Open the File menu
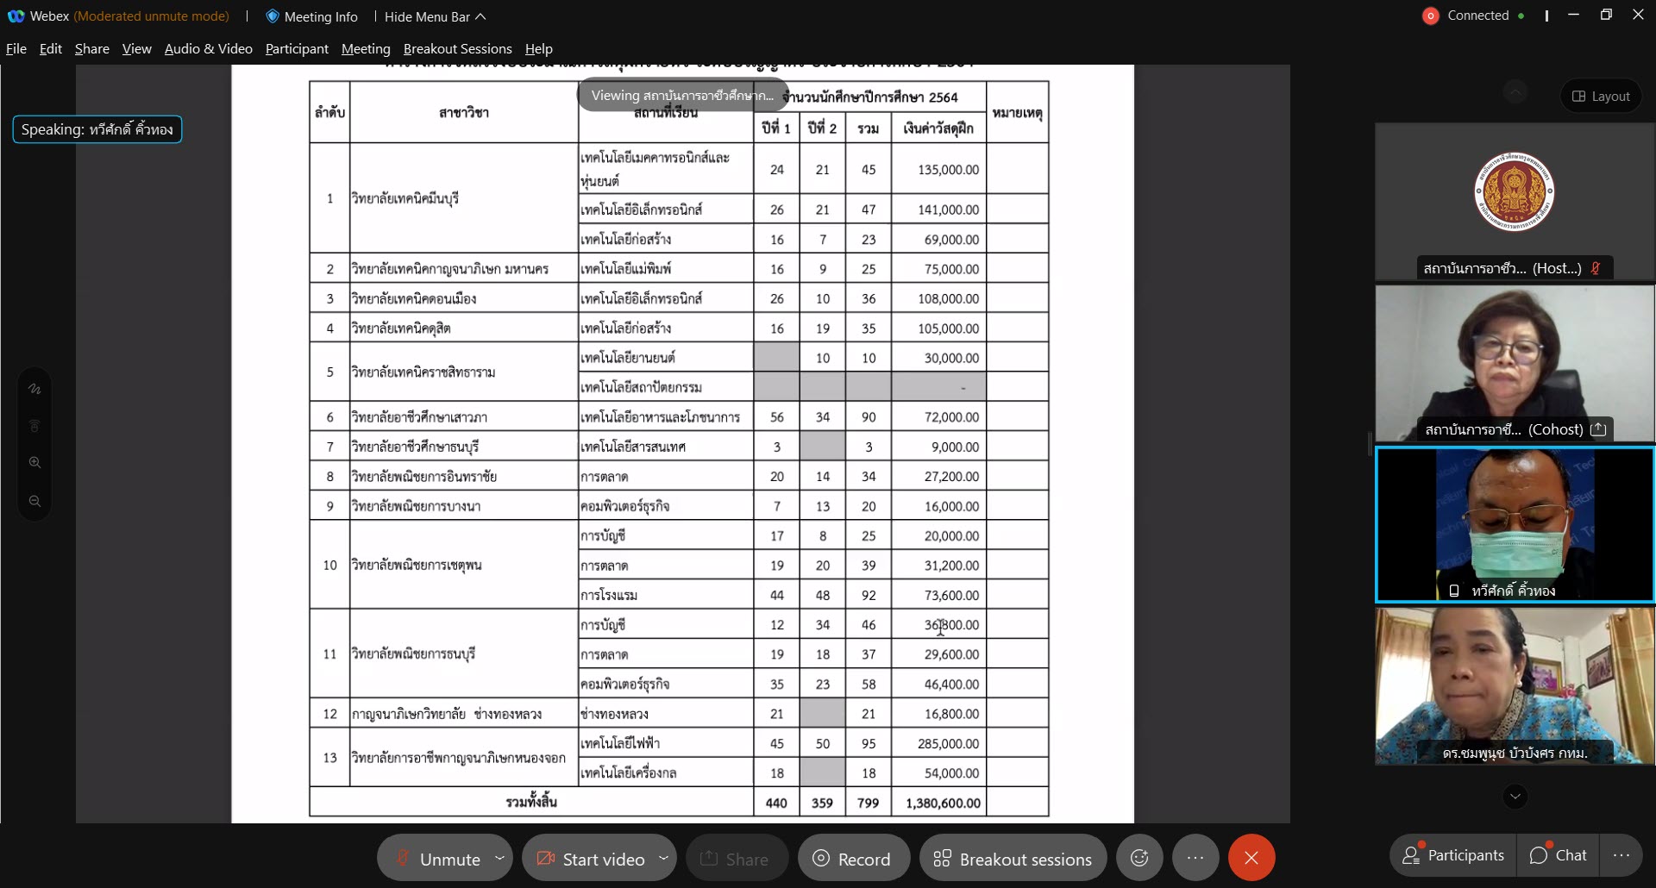 pyautogui.click(x=16, y=49)
